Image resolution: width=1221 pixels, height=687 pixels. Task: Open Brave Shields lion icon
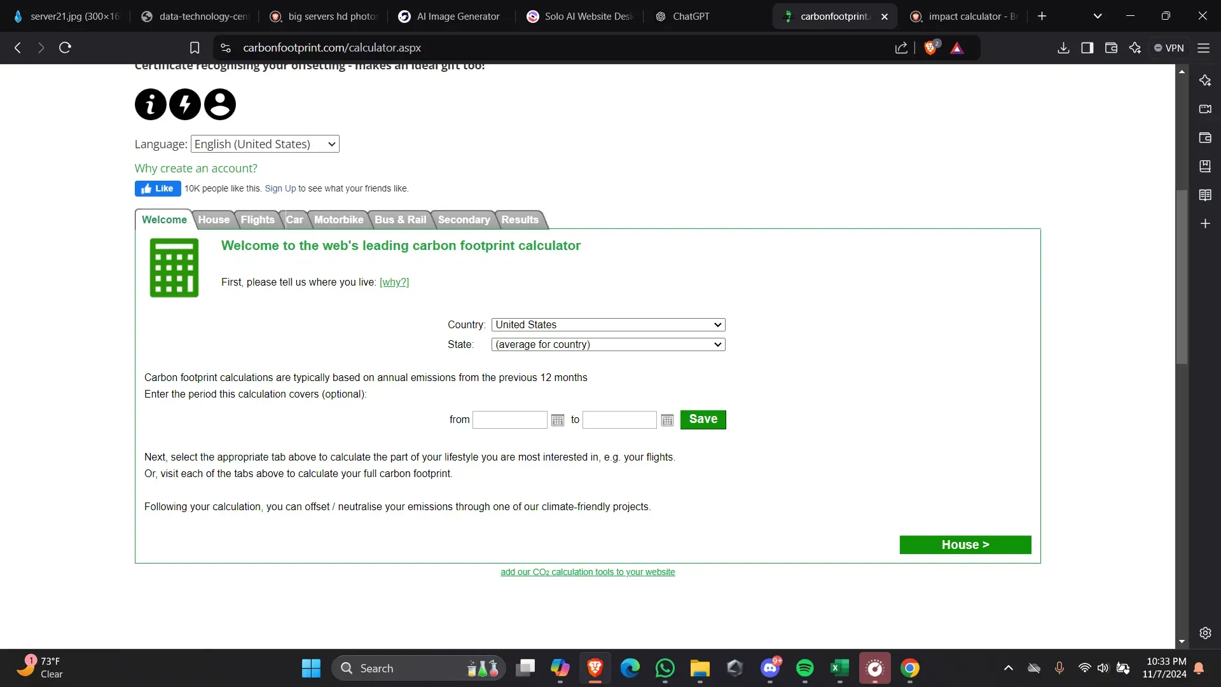click(931, 48)
